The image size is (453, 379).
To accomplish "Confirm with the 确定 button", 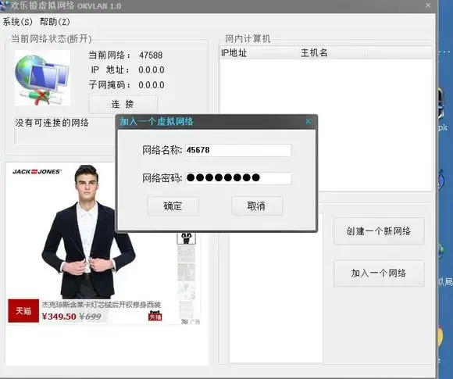I will coord(173,206).
